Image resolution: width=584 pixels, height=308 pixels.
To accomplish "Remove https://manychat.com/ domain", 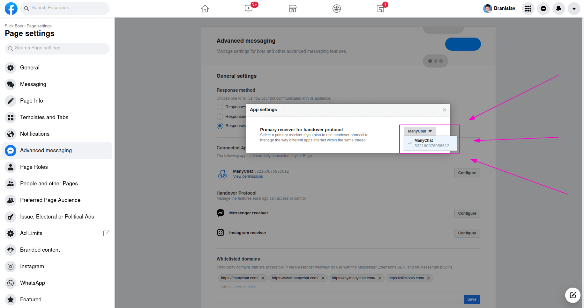I will [x=263, y=278].
